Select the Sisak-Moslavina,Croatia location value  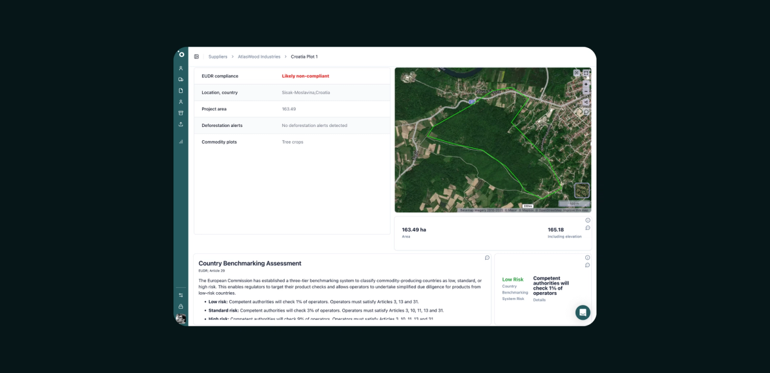[x=306, y=92]
